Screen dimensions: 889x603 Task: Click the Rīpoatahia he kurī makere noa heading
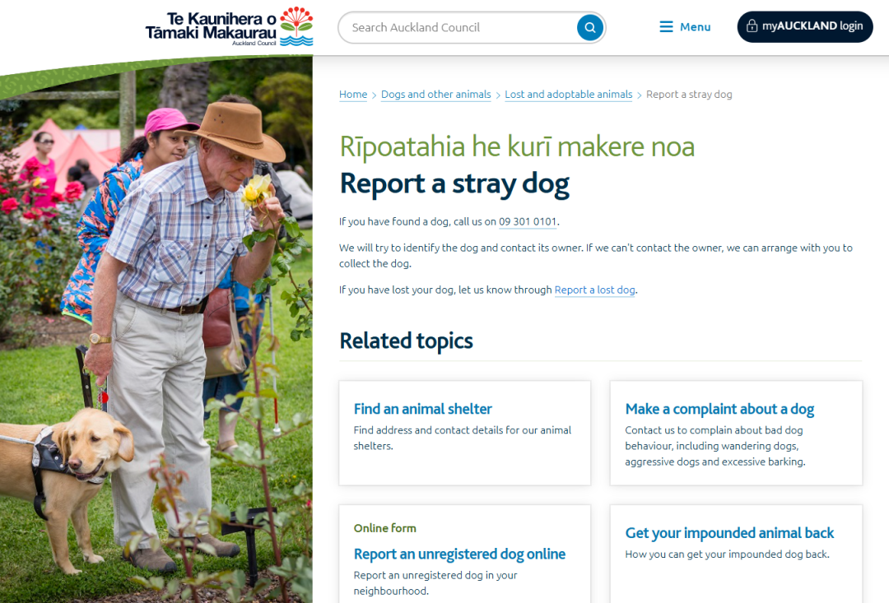(517, 146)
